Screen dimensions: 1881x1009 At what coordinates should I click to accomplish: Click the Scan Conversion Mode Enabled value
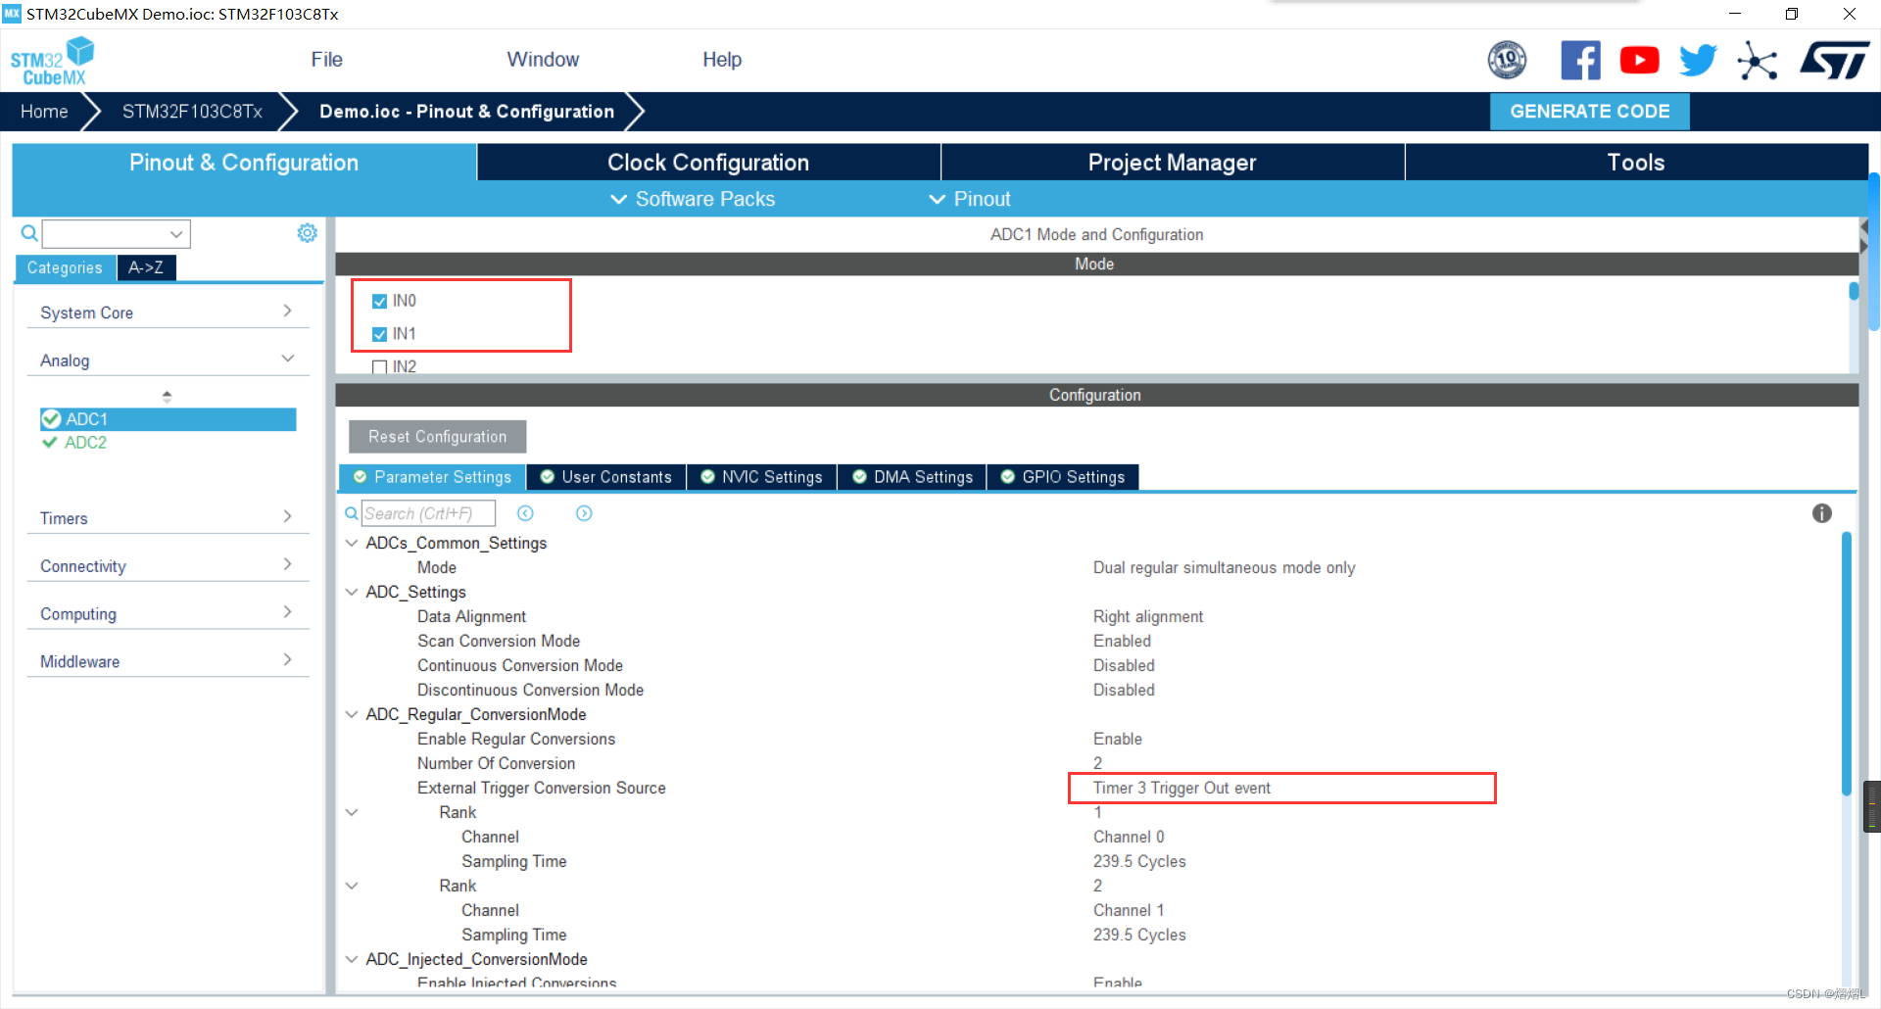coord(1122,641)
